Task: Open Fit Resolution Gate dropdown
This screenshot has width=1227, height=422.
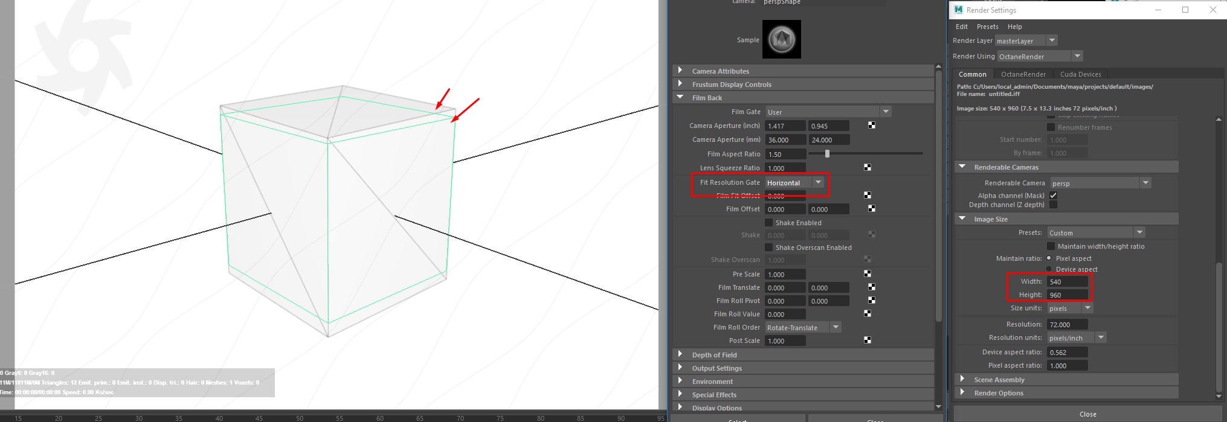Action: pyautogui.click(x=795, y=182)
